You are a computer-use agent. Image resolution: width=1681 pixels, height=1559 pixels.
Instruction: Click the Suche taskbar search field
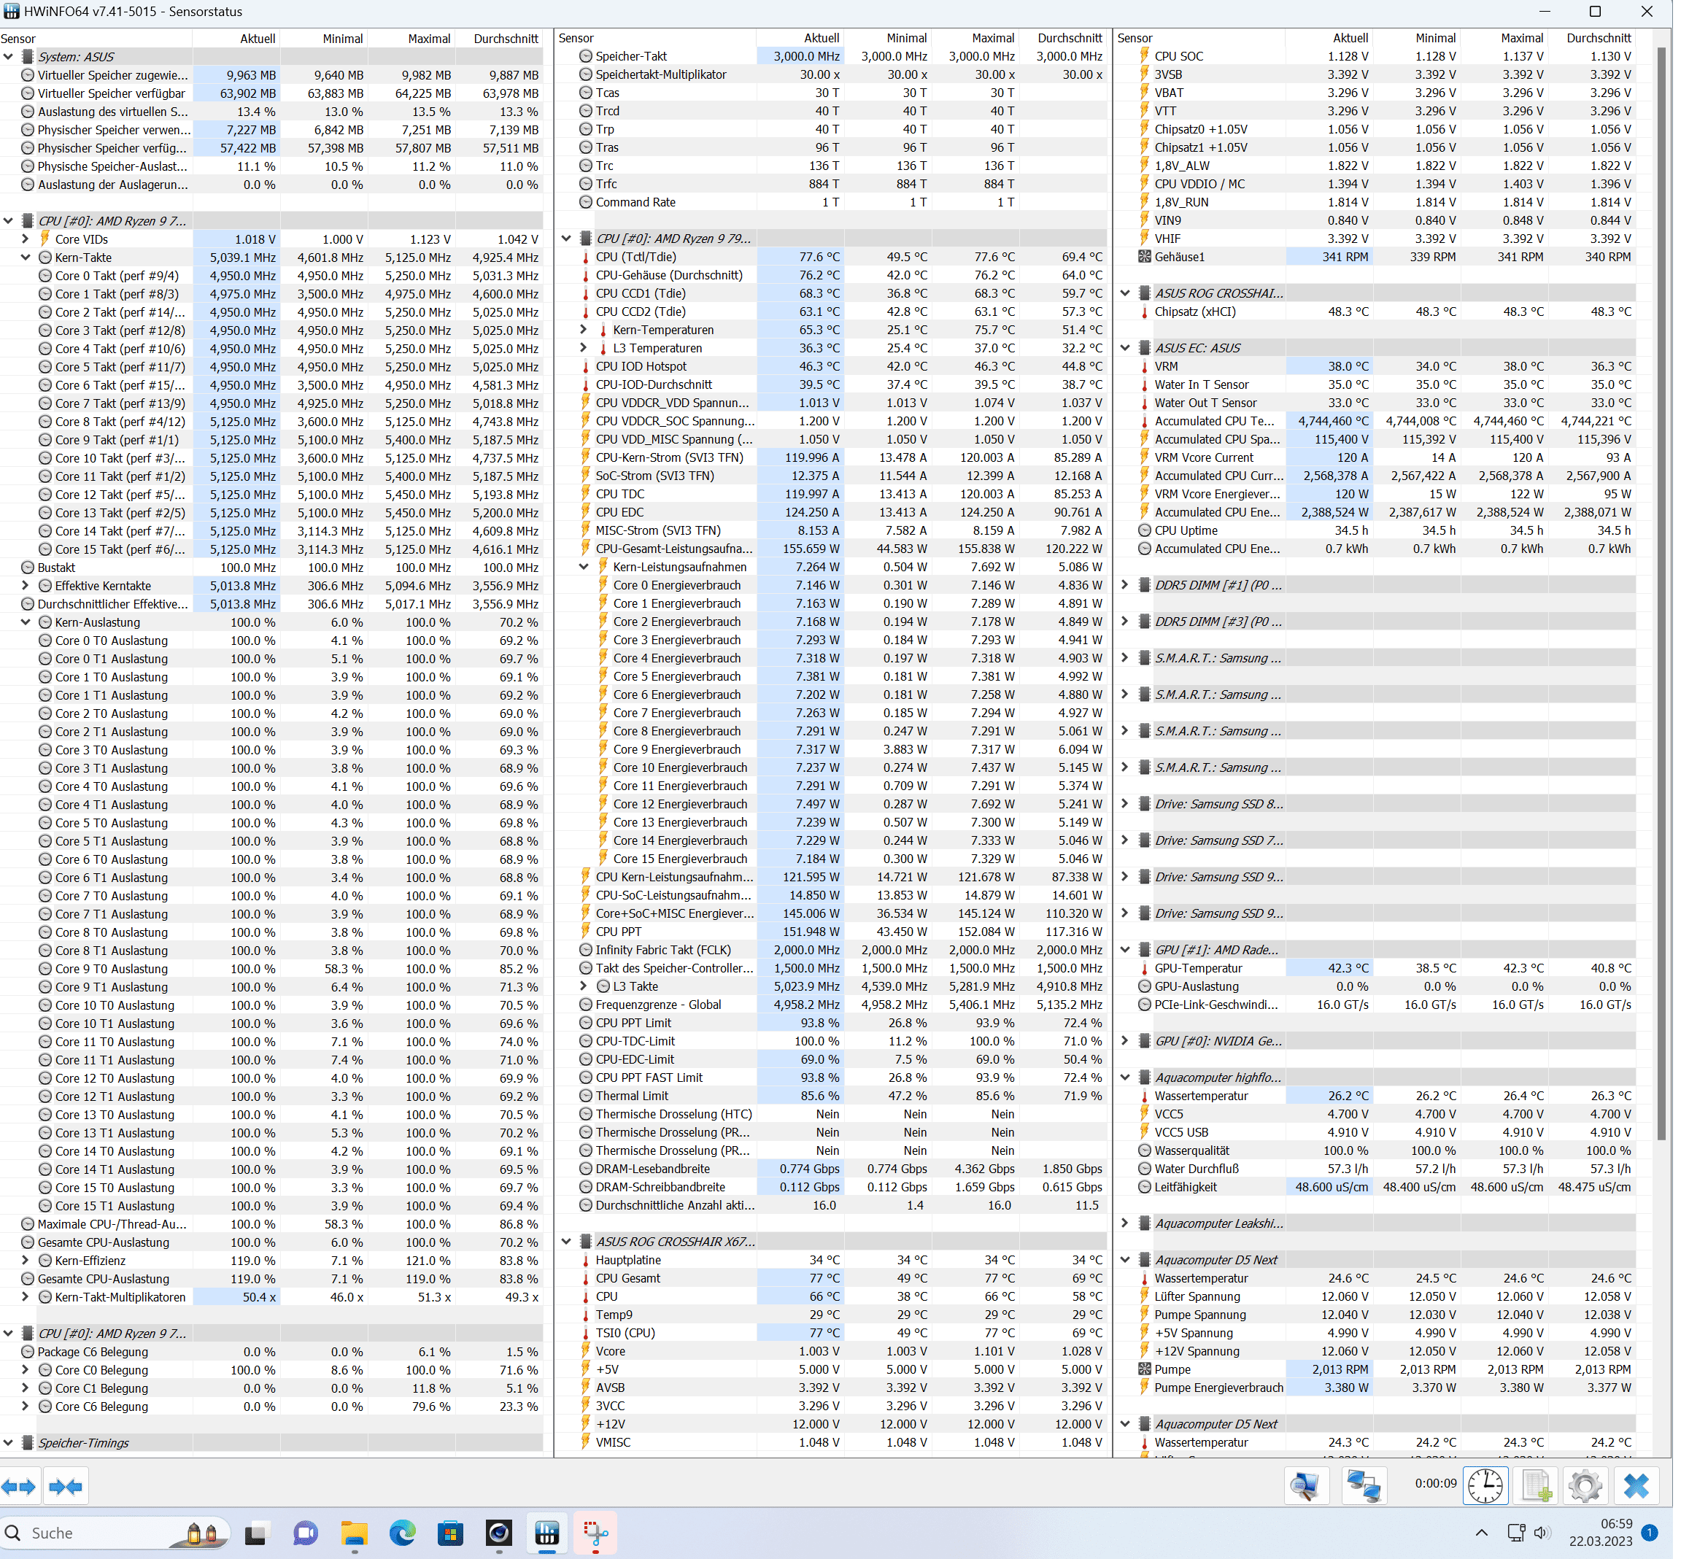point(115,1533)
